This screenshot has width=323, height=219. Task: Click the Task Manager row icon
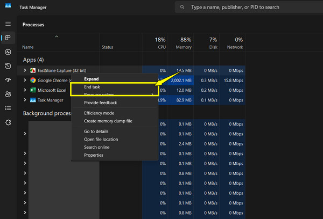pos(33,100)
